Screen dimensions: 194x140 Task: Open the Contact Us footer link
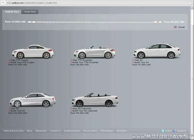point(55,131)
